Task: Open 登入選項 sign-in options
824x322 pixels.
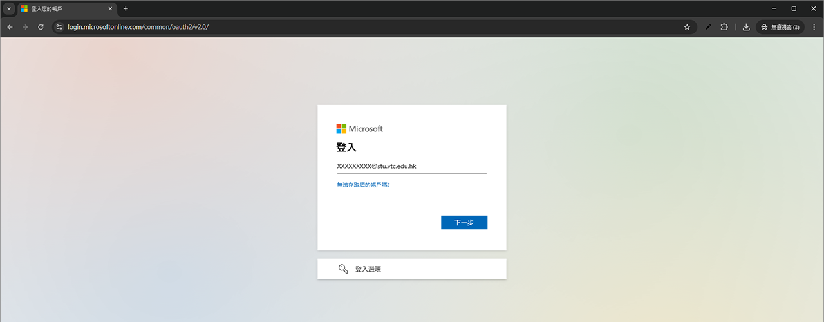Action: point(412,269)
